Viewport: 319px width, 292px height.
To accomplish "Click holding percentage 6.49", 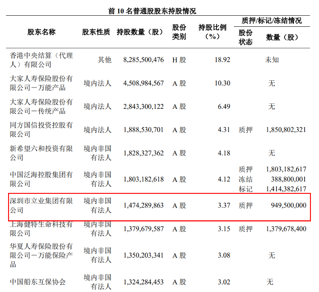I will coord(224,106).
